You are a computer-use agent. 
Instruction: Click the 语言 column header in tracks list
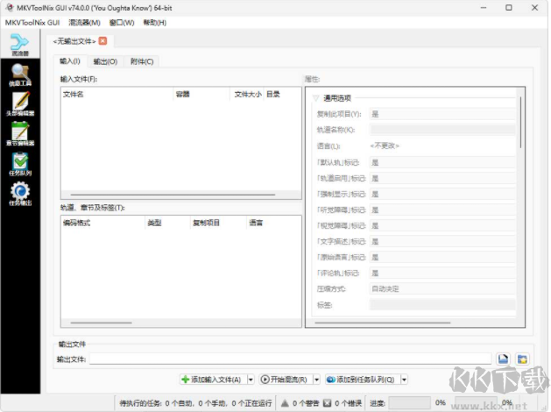(x=273, y=223)
